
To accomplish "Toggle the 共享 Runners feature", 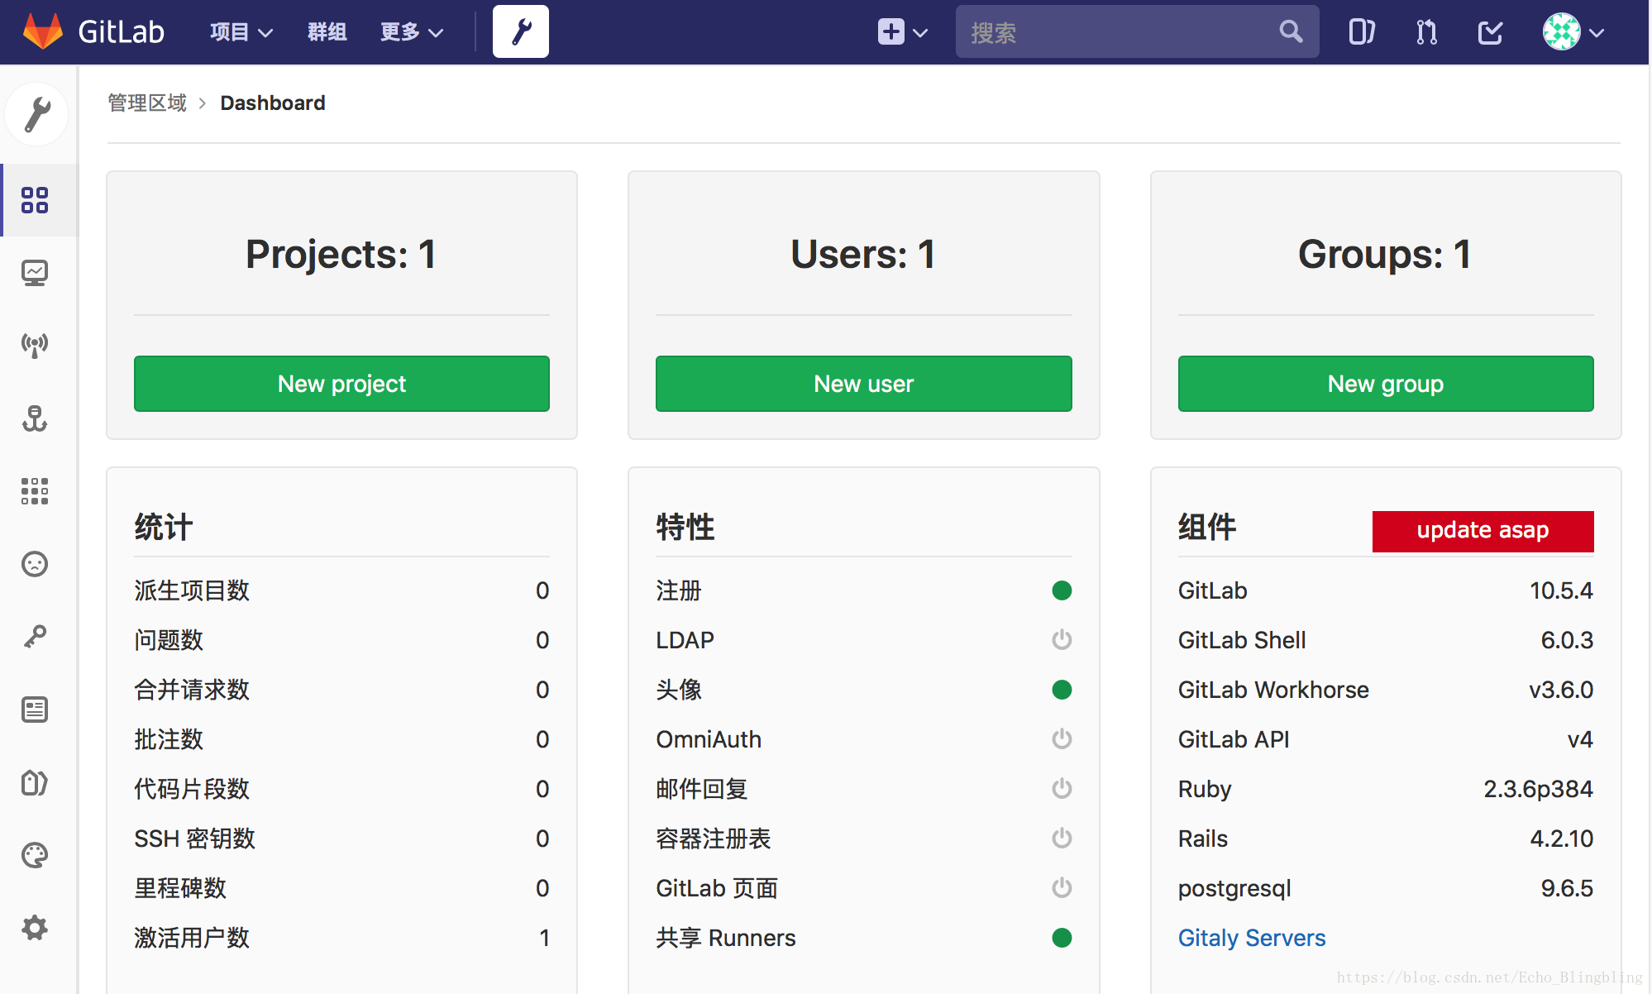I will [x=1061, y=936].
